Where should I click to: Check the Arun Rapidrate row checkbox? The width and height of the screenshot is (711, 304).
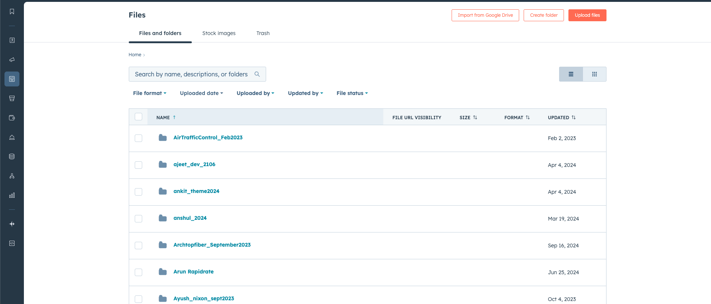(138, 272)
